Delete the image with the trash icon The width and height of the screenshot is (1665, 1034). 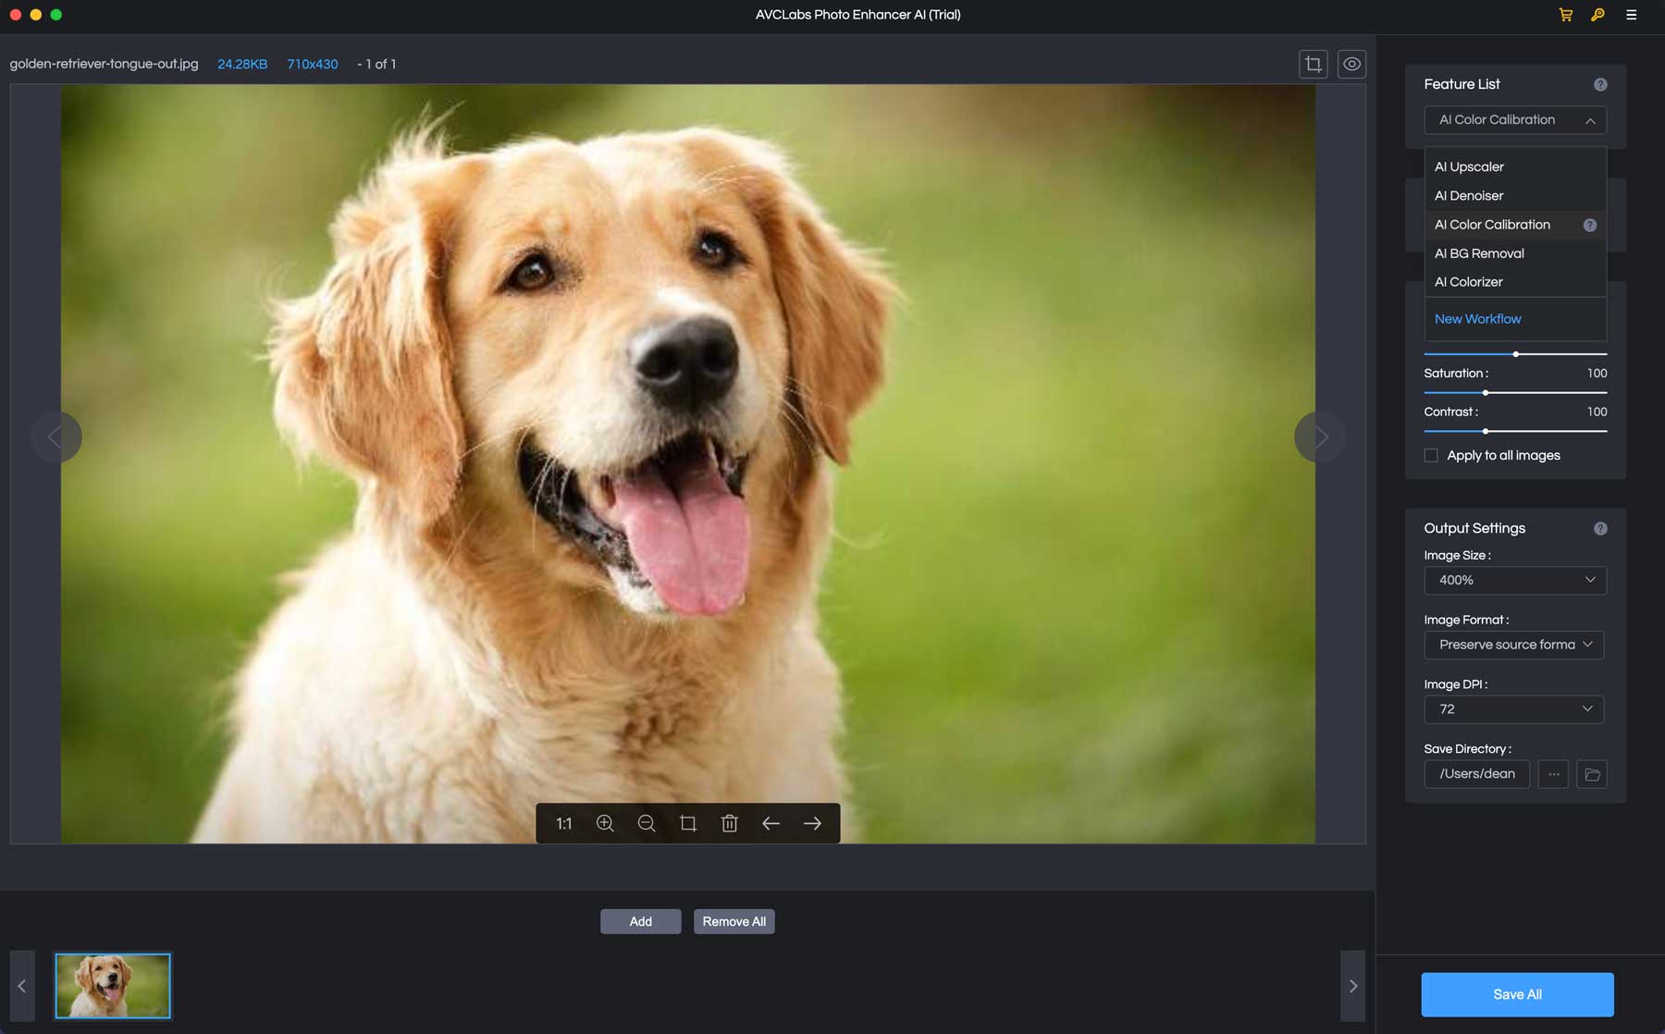[730, 823]
